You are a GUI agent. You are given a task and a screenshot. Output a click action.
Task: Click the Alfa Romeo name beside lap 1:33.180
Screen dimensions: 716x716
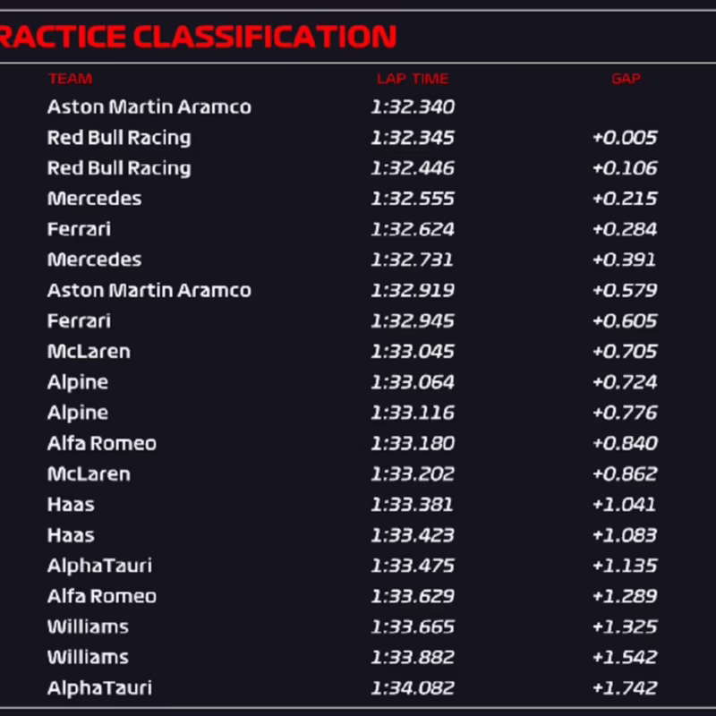click(101, 443)
